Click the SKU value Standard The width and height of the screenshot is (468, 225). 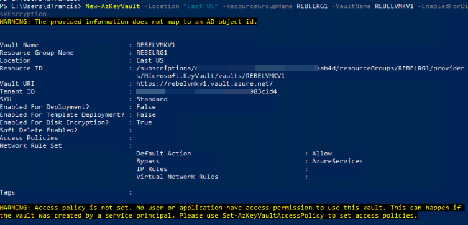coord(152,99)
